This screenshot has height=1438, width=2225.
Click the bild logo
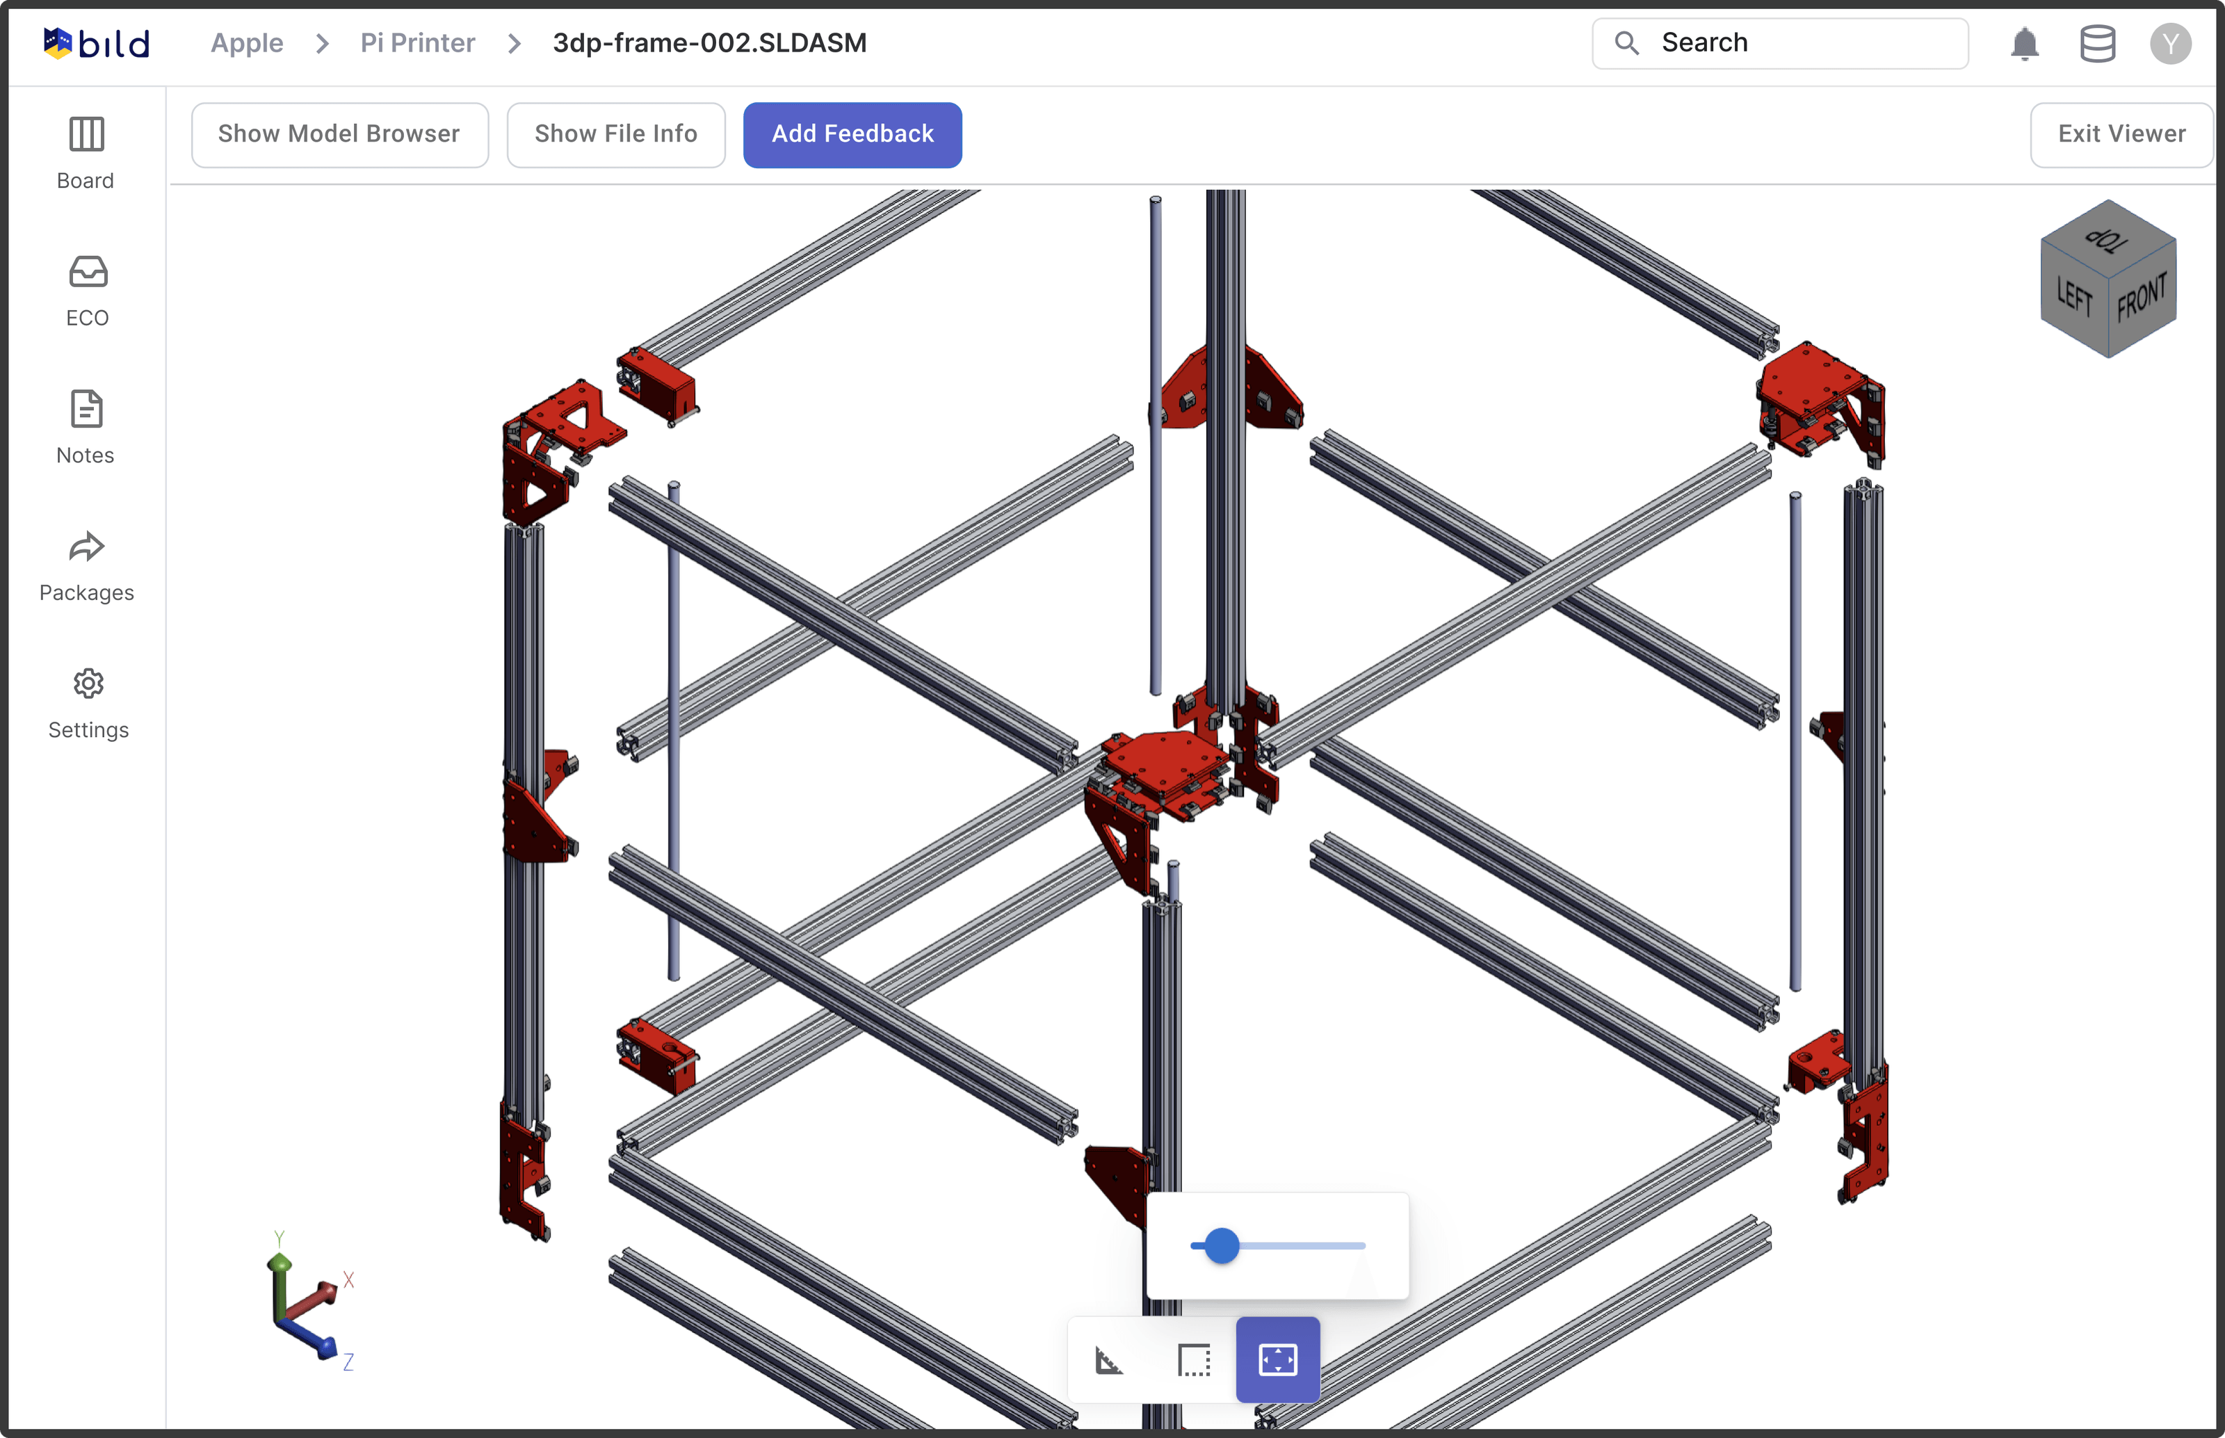[x=96, y=43]
